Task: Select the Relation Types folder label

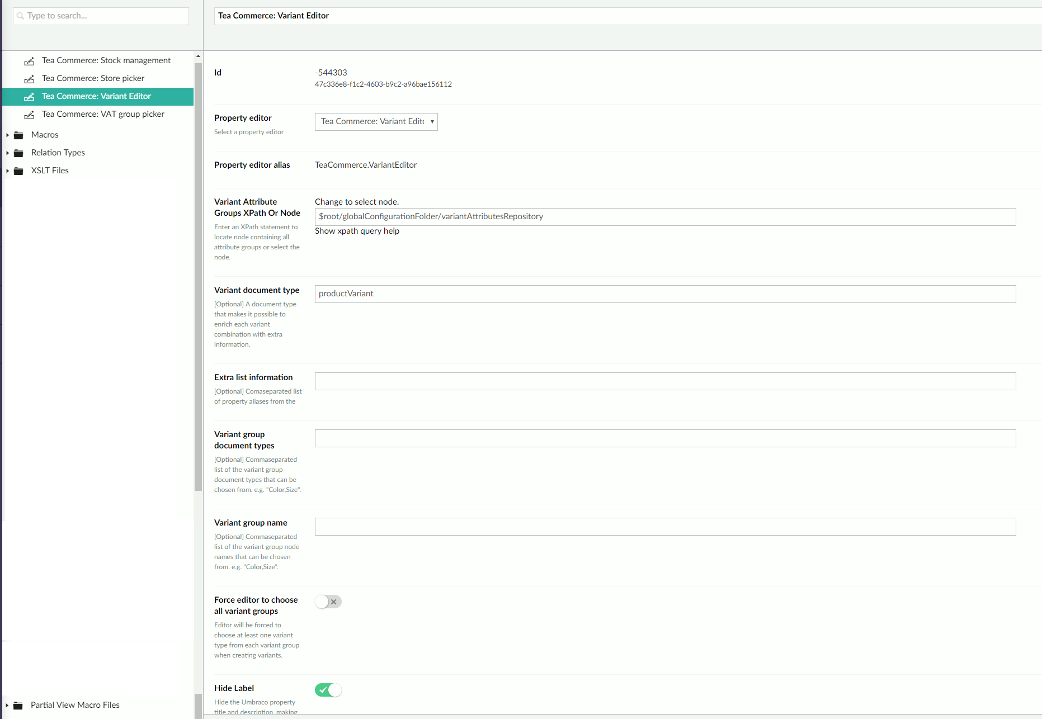Action: click(58, 153)
